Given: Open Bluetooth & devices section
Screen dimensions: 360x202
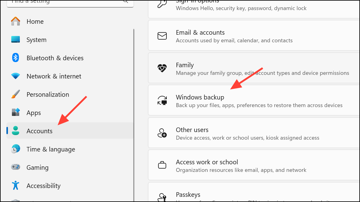Looking at the screenshot, I should [x=70, y=58].
